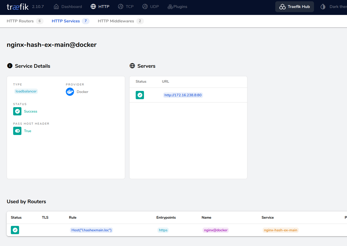Click the Pass Host Header toggle icon
The image size is (347, 246).
point(17,131)
